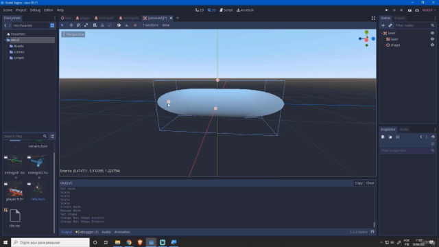Screen dimensions: 439x247
Task: Click the list select mode icon
Action: (95, 25)
